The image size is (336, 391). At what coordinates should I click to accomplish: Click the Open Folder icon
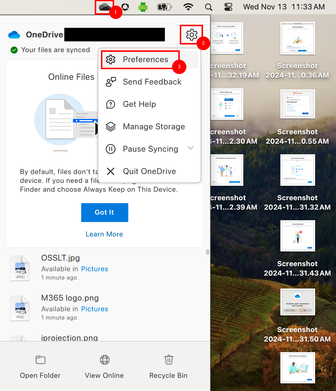[x=40, y=360]
